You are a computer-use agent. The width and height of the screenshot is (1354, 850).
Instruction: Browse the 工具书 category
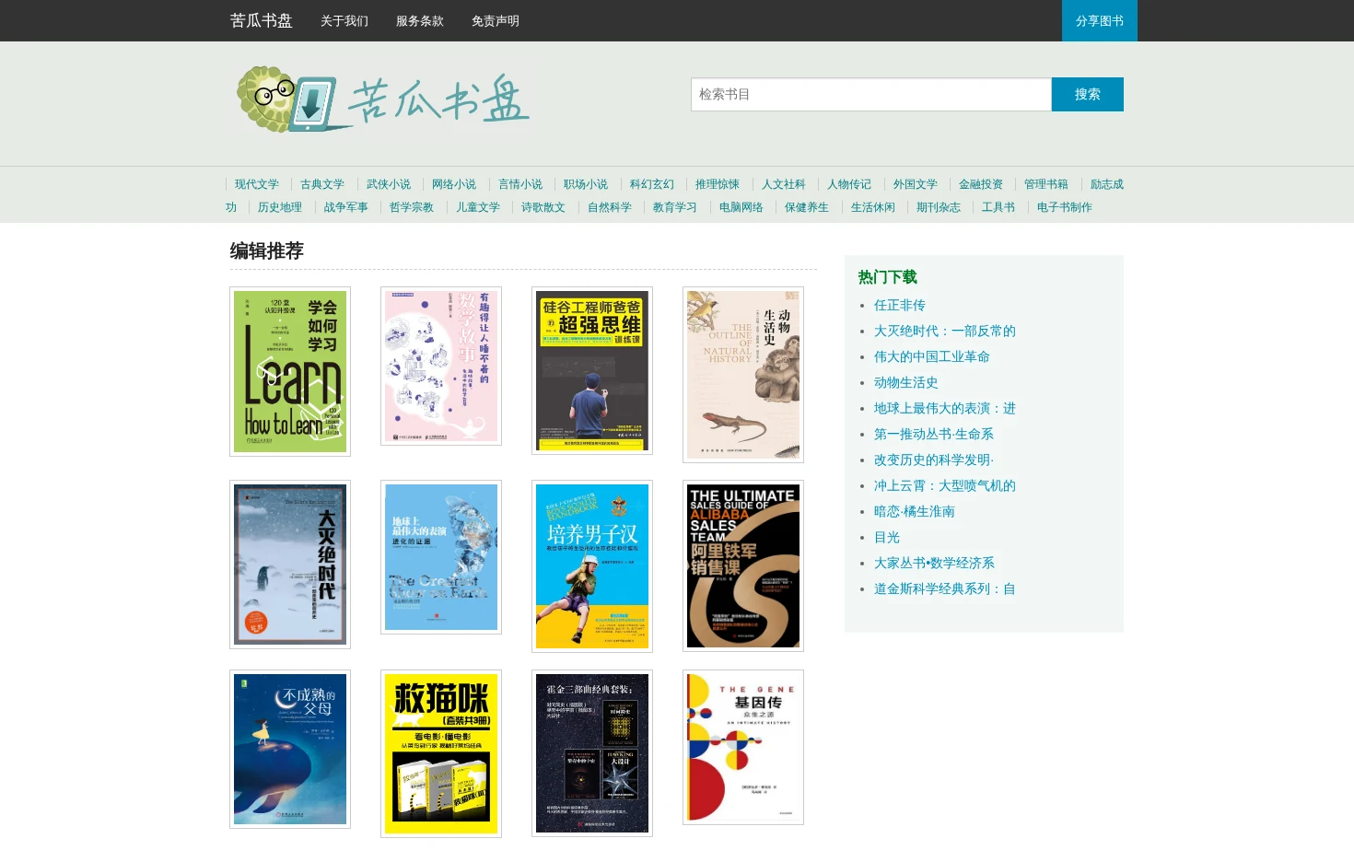pos(998,207)
